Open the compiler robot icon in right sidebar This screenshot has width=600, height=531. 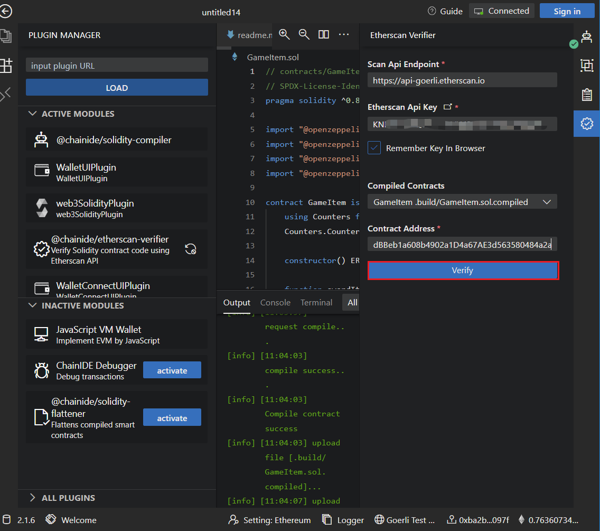point(586,36)
